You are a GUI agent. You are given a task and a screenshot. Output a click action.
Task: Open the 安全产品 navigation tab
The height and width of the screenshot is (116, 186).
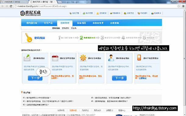(x=48, y=23)
